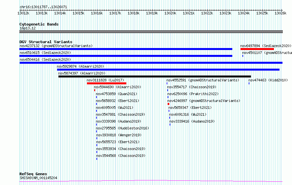Click the DGV Structural Variants track heading
Viewport: 292px width, 185px height.
point(46,42)
